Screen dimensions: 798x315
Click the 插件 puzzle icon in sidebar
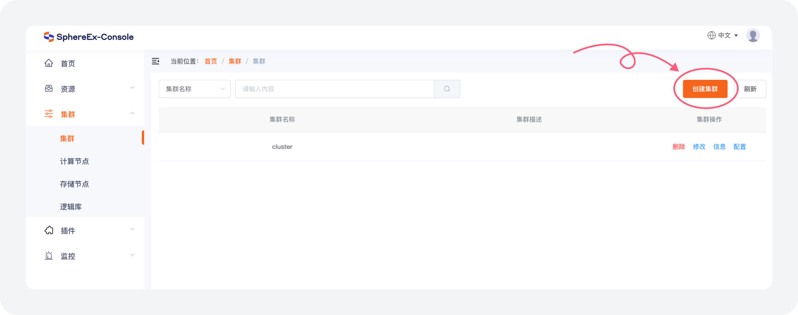click(x=49, y=230)
